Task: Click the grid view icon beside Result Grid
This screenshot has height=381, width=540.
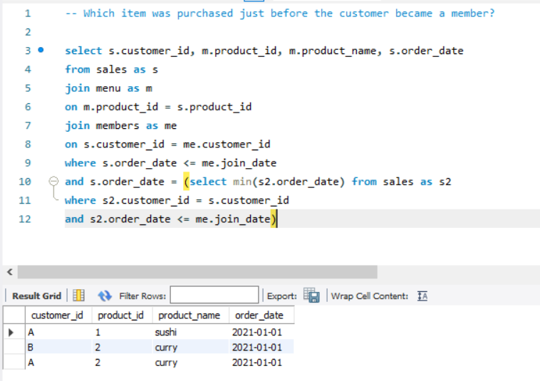Action: pyautogui.click(x=79, y=296)
